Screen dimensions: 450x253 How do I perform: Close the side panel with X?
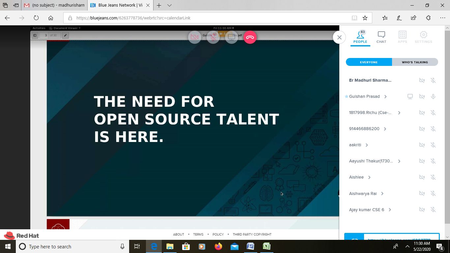[x=339, y=37]
